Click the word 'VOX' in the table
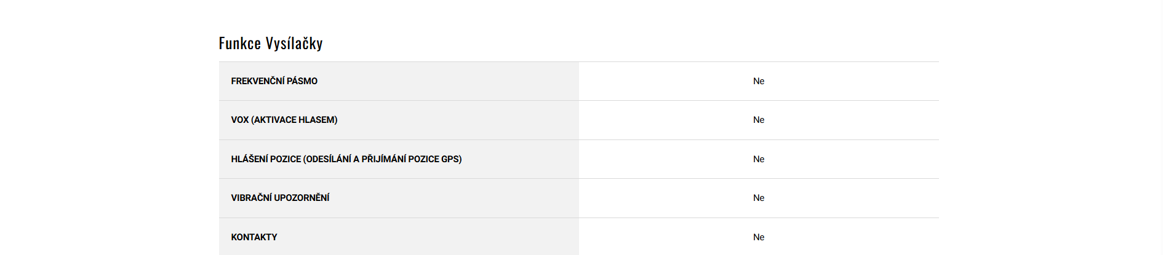The height and width of the screenshot is (255, 1163). coord(239,120)
